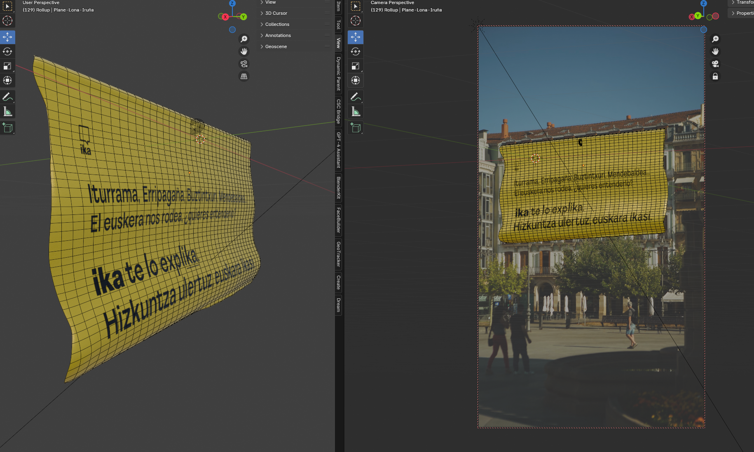Expand the 3D Cursor panel
Image resolution: width=754 pixels, height=452 pixels.
[276, 13]
